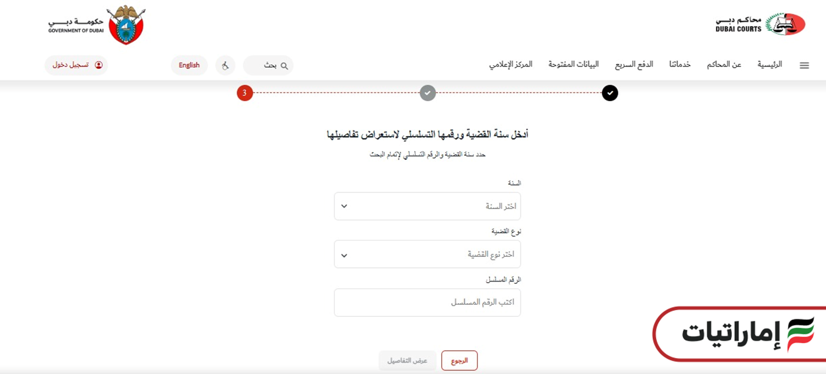The width and height of the screenshot is (826, 374).
Task: Select الرئيسية in the navigation bar
Action: [769, 64]
